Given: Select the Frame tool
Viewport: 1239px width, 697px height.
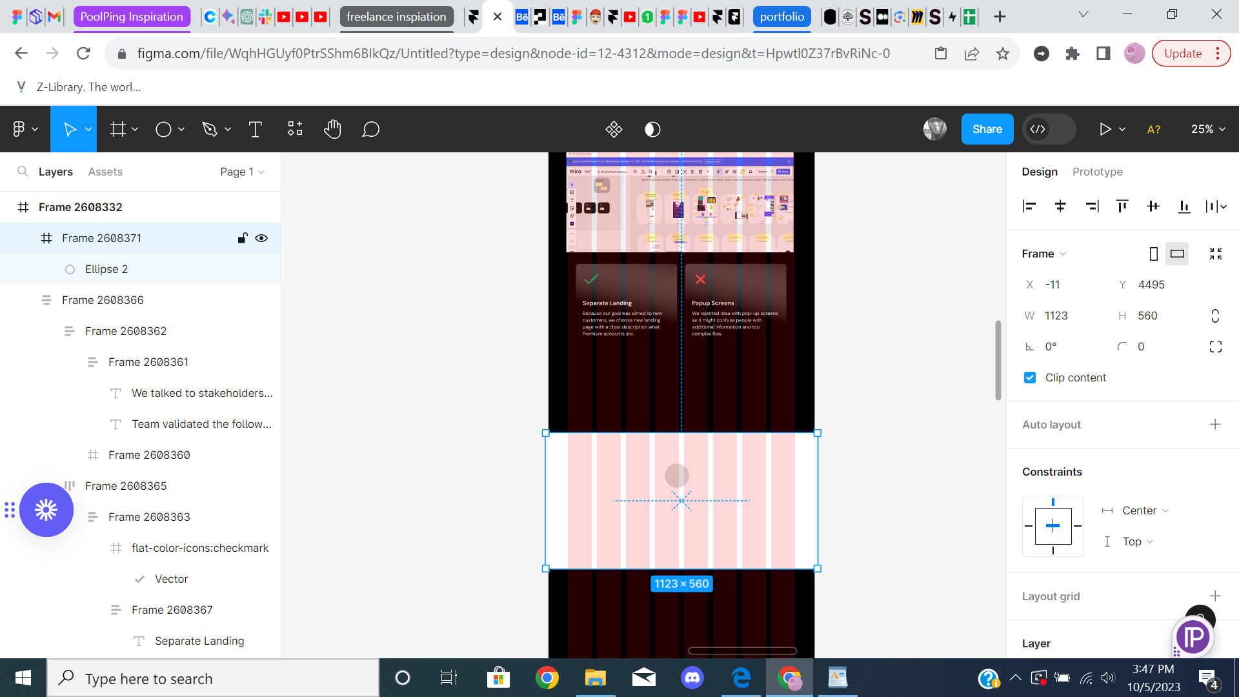Looking at the screenshot, I should coord(117,130).
